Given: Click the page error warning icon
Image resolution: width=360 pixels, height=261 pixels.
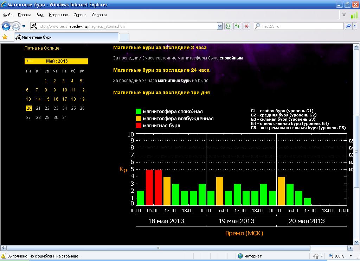Looking at the screenshot, I should click(x=4, y=256).
